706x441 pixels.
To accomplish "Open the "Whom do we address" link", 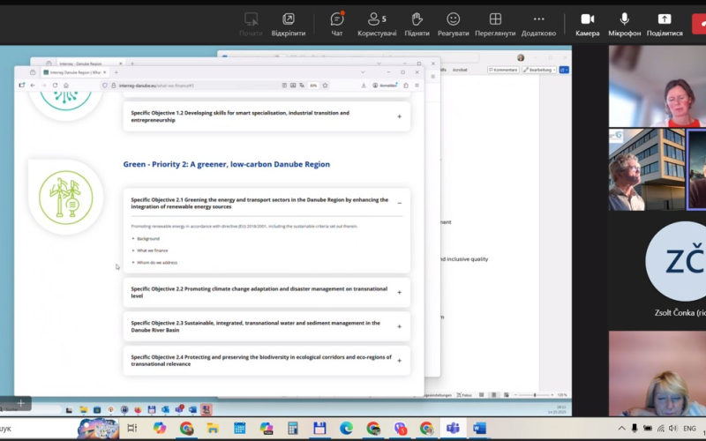I will tap(156, 262).
